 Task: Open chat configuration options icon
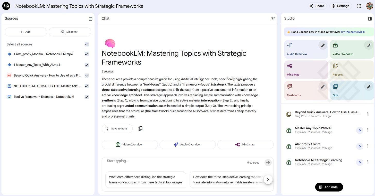(x=273, y=19)
